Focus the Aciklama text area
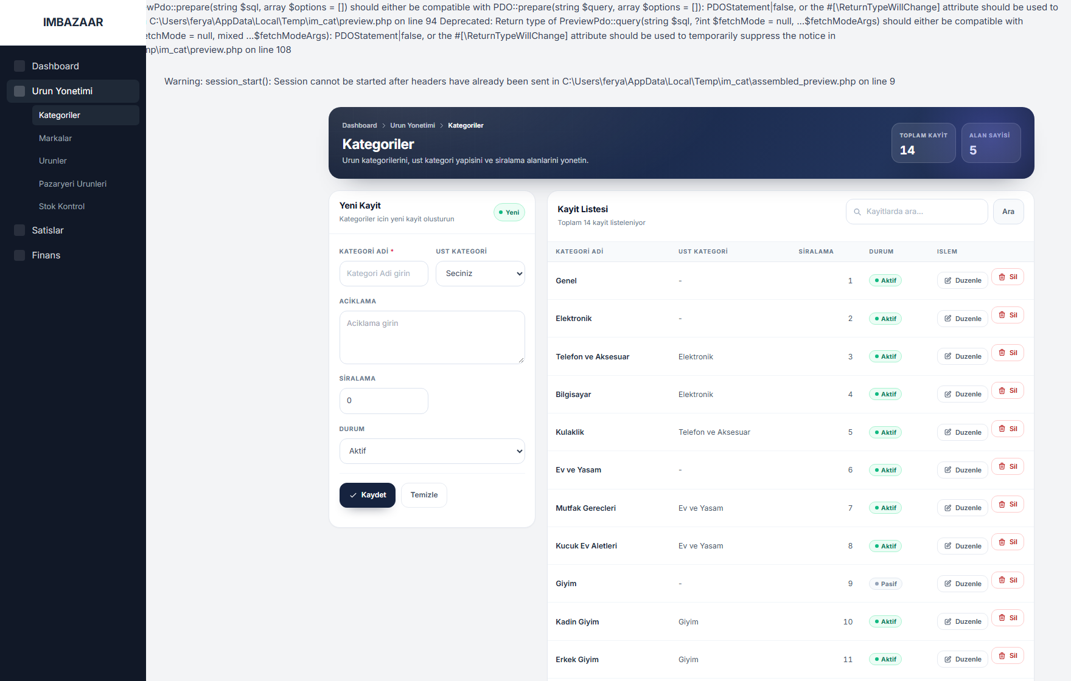1071x681 pixels. (x=432, y=337)
